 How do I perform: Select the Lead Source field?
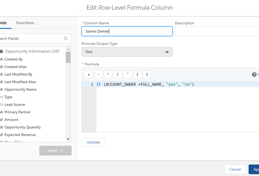click(x=15, y=105)
